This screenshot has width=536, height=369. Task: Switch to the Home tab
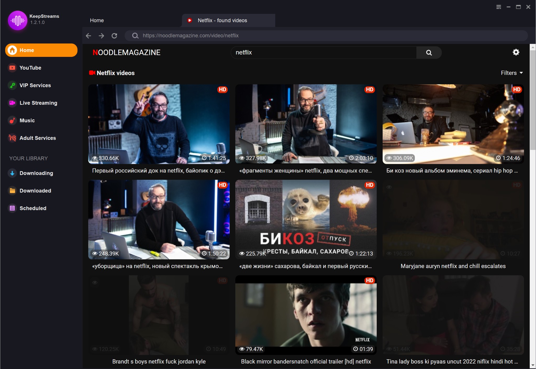97,20
